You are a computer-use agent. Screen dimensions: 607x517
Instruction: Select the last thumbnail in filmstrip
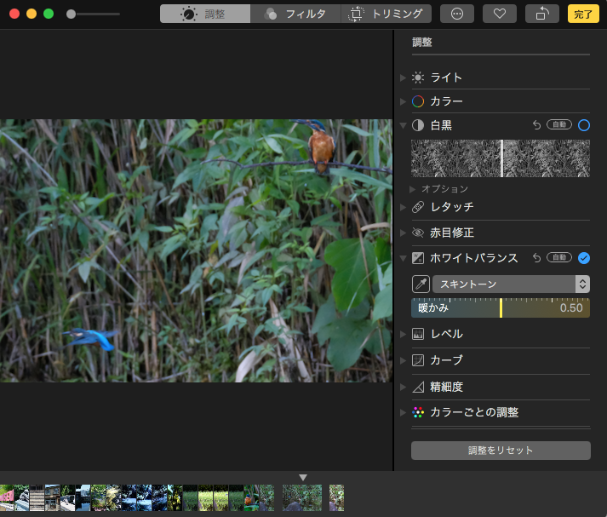pos(336,498)
